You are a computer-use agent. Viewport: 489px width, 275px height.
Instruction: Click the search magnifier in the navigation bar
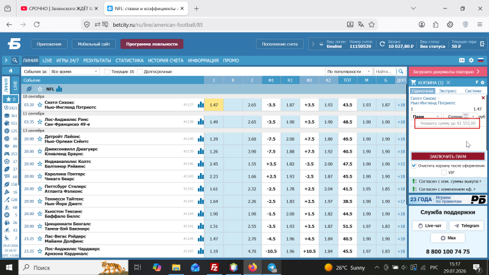[15, 60]
